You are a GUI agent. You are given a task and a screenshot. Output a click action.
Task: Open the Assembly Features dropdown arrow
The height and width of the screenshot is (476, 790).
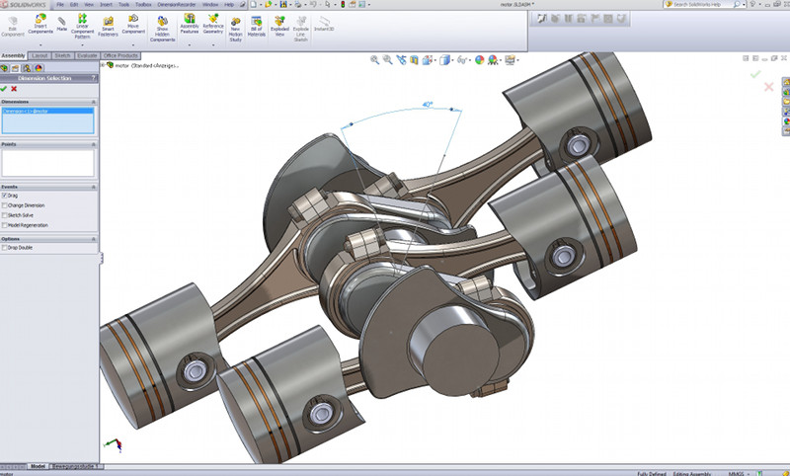[190, 44]
